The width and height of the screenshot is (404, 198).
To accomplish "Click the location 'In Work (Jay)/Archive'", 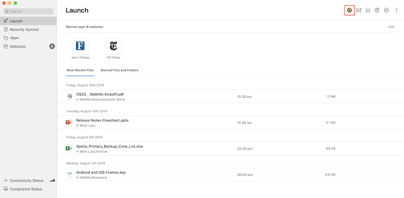I will pyautogui.click(x=92, y=152).
